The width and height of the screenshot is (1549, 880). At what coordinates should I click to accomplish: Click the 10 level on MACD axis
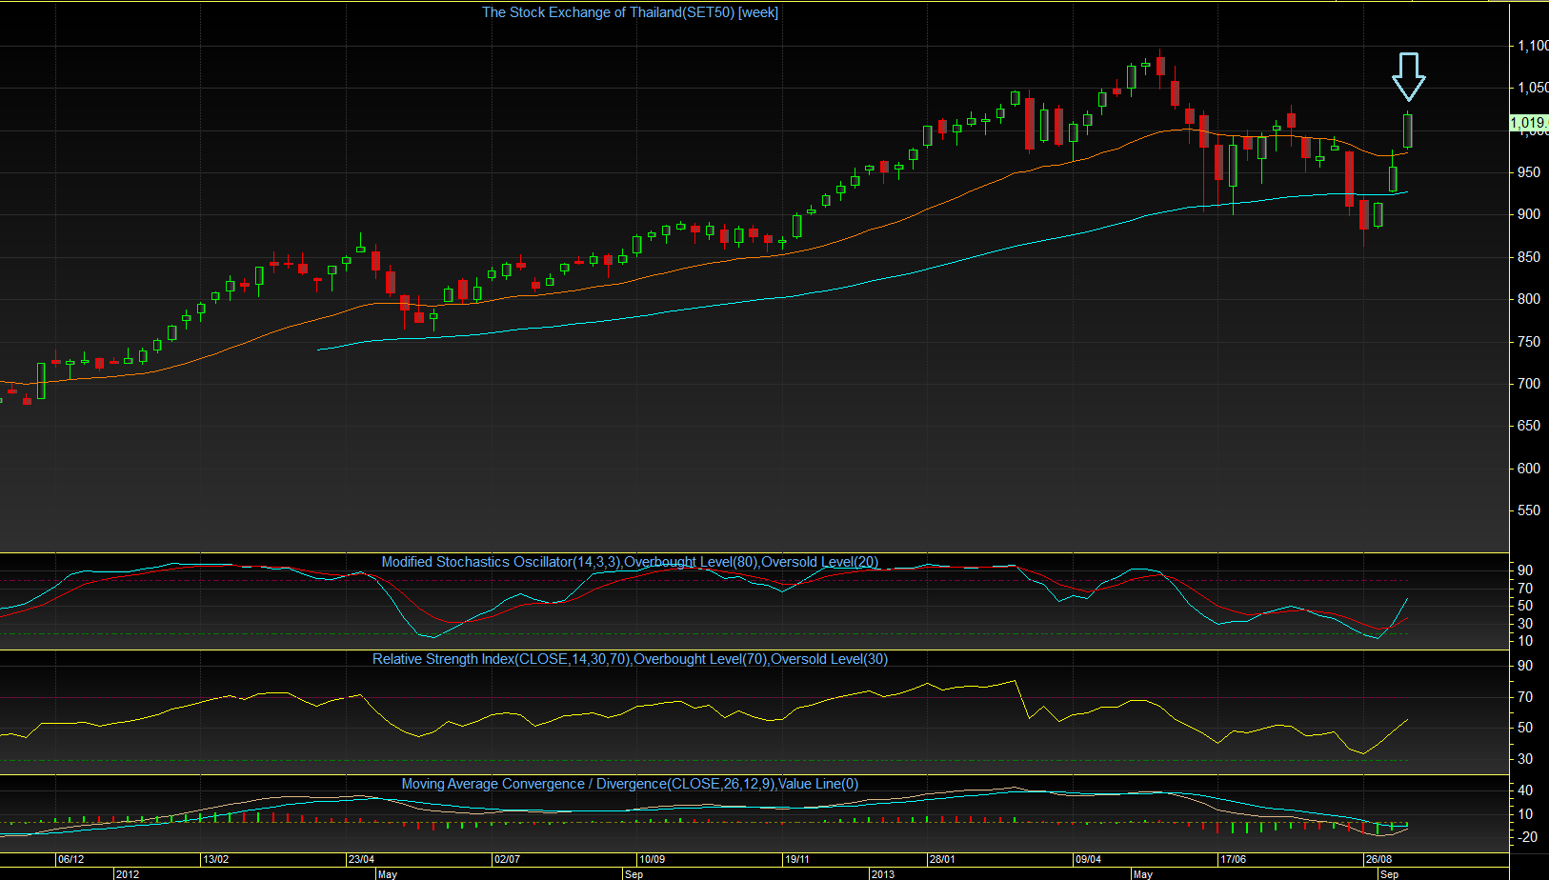click(1525, 814)
